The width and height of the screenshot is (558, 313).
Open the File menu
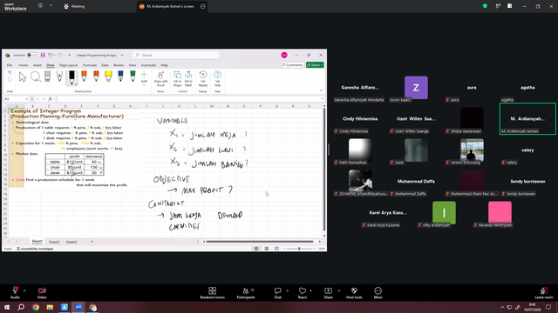10,65
